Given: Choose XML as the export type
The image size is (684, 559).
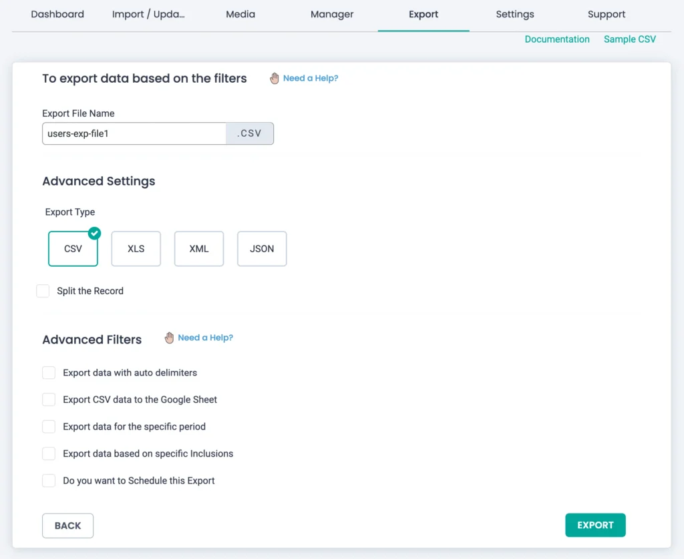Looking at the screenshot, I should pos(199,249).
